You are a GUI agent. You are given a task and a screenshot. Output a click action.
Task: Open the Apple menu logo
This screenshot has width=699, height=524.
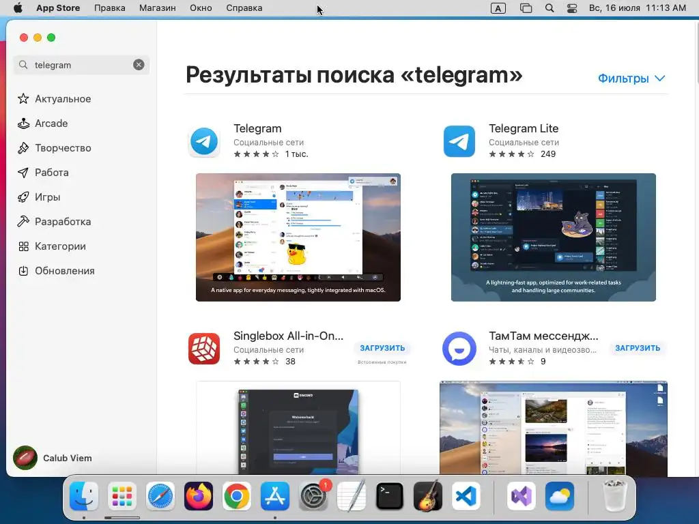coord(18,8)
